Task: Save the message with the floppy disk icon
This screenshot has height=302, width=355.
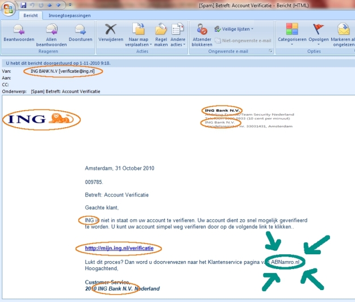Action: [23, 5]
